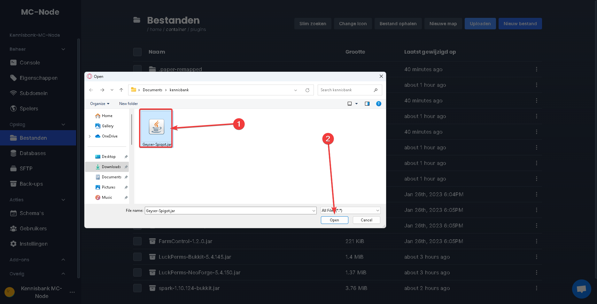Click the Nieuwe map button
Viewport: 597px width, 304px height.
[443, 24]
